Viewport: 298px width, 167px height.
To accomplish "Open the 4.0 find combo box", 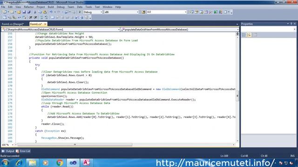I will [186, 12].
